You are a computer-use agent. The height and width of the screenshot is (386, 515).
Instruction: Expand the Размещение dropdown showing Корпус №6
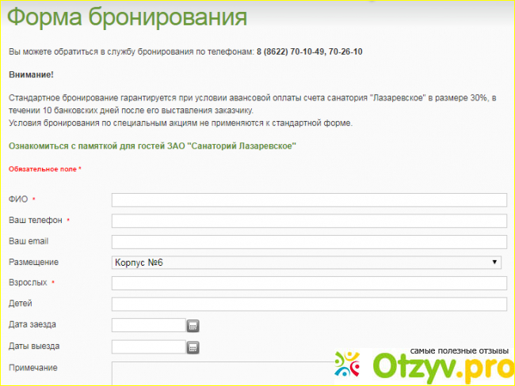308,263
